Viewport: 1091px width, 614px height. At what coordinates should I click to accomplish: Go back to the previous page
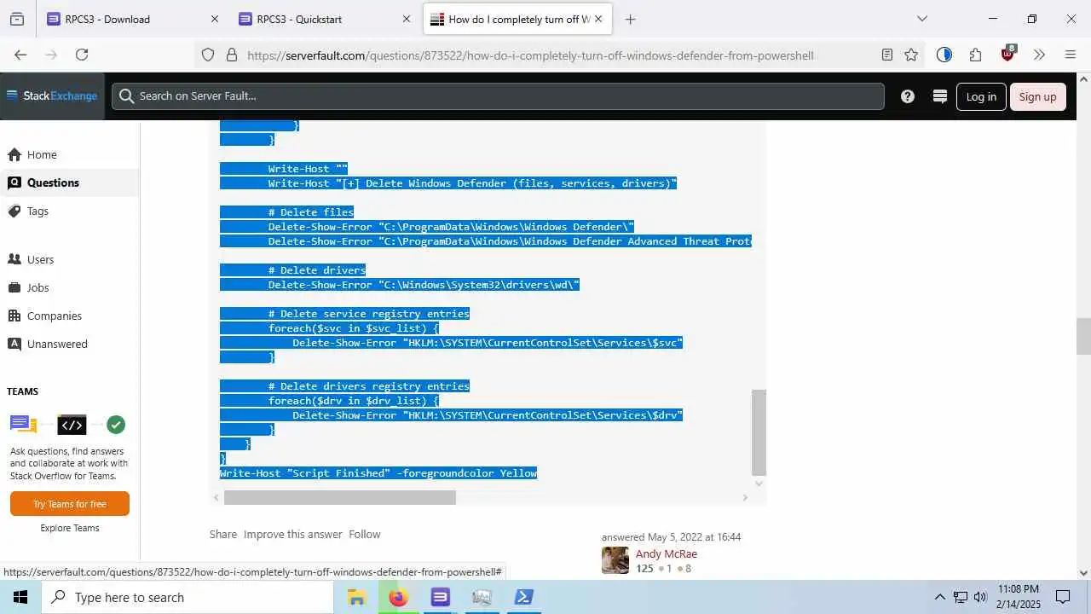20,55
